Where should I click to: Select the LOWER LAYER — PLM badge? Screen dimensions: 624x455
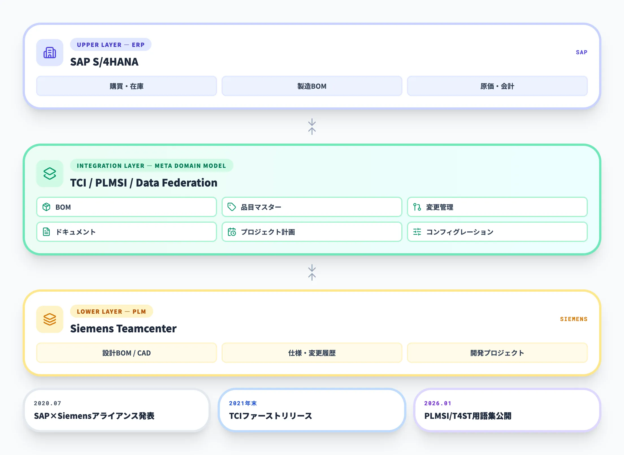click(111, 311)
